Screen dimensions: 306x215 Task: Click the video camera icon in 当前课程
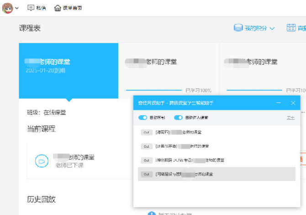point(42,161)
